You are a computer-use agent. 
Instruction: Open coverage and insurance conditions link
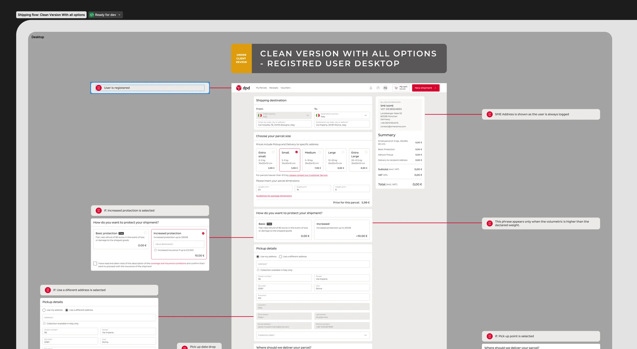(168, 264)
